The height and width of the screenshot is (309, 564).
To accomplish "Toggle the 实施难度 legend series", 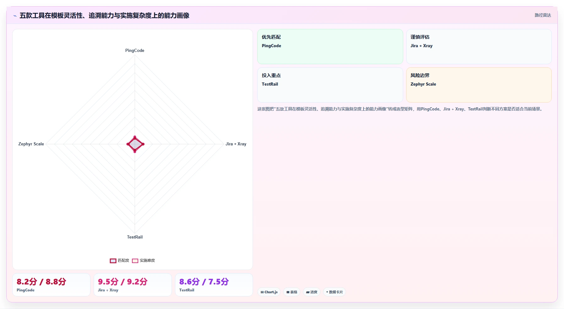I will 143,261.
